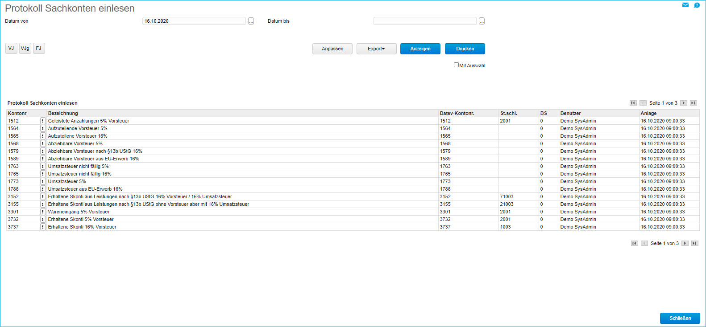This screenshot has height=327, width=706.
Task: Click the blue info notification icon
Action: tap(697, 5)
